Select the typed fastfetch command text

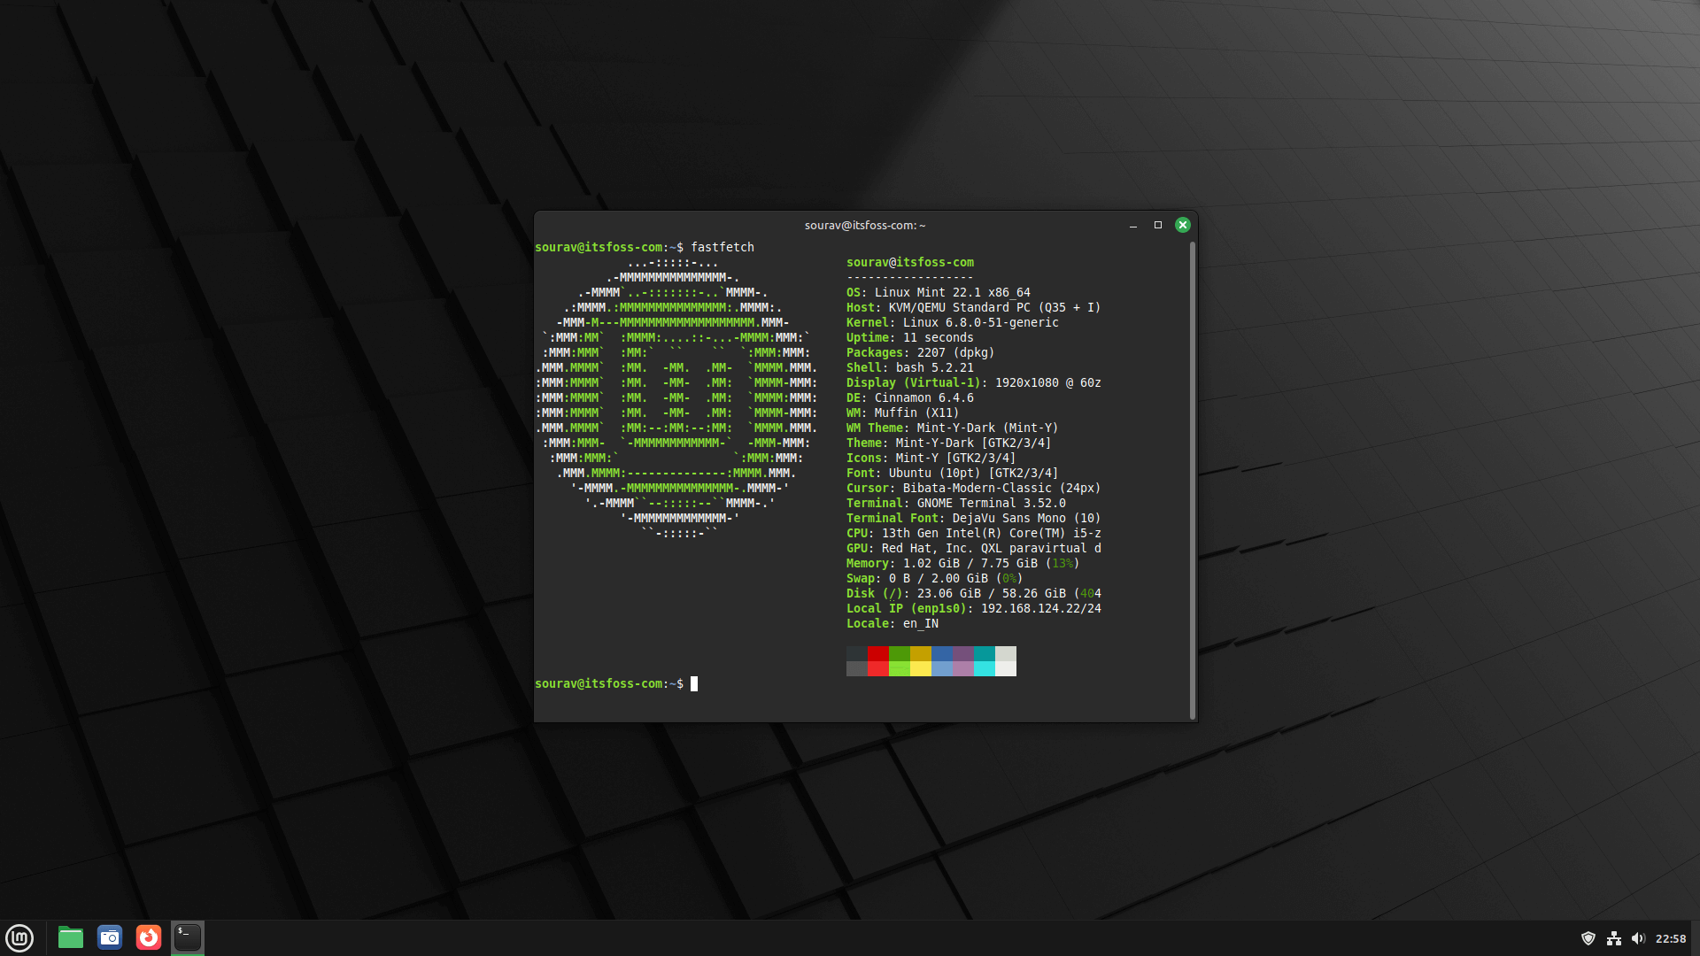tap(722, 247)
